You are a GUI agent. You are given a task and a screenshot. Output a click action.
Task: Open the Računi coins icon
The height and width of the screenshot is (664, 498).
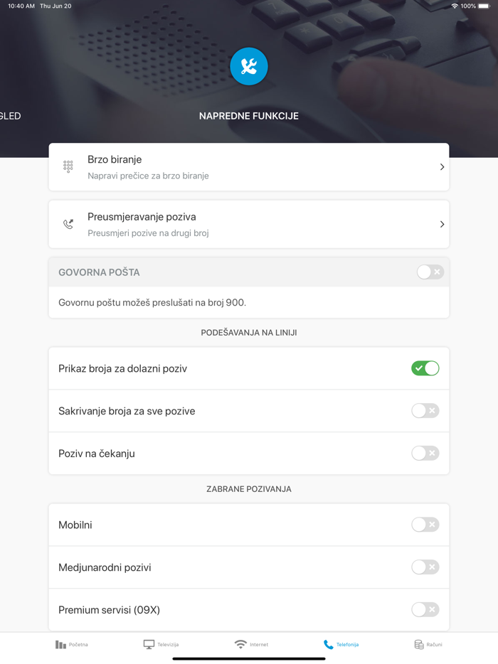coord(419,645)
